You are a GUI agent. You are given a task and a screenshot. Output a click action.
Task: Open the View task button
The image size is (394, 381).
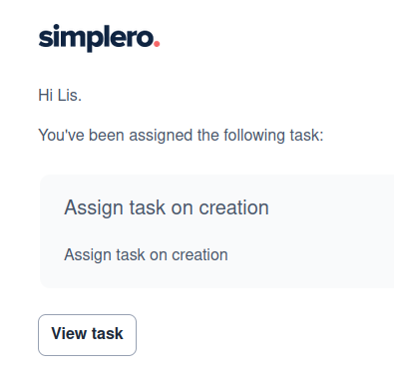click(87, 335)
